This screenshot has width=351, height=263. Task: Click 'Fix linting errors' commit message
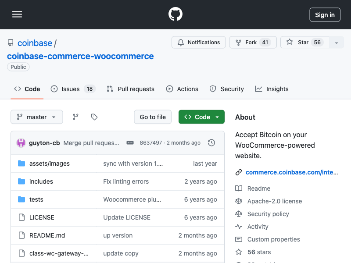click(126, 181)
